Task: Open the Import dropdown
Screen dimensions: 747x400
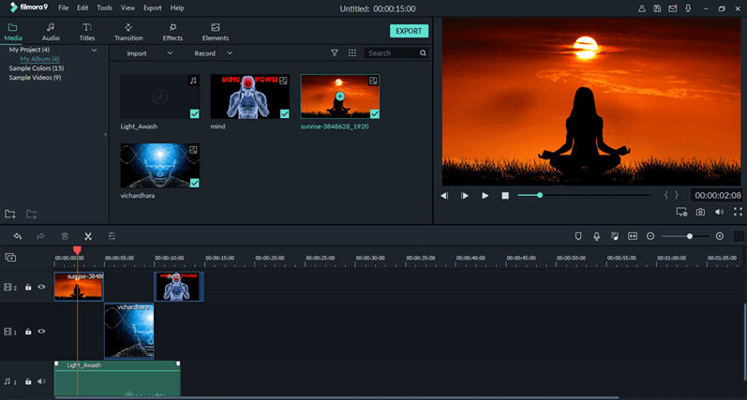Action: 148,53
